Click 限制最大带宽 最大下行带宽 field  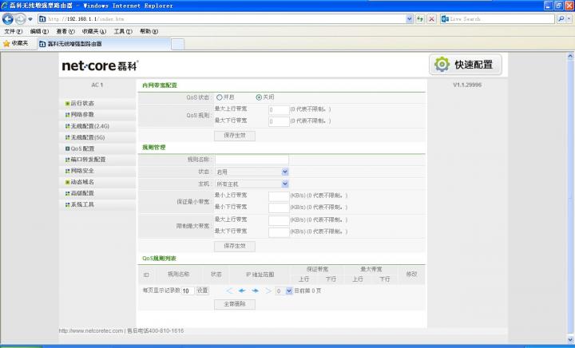[279, 232]
